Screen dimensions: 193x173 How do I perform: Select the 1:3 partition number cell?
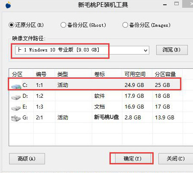pos(39,107)
